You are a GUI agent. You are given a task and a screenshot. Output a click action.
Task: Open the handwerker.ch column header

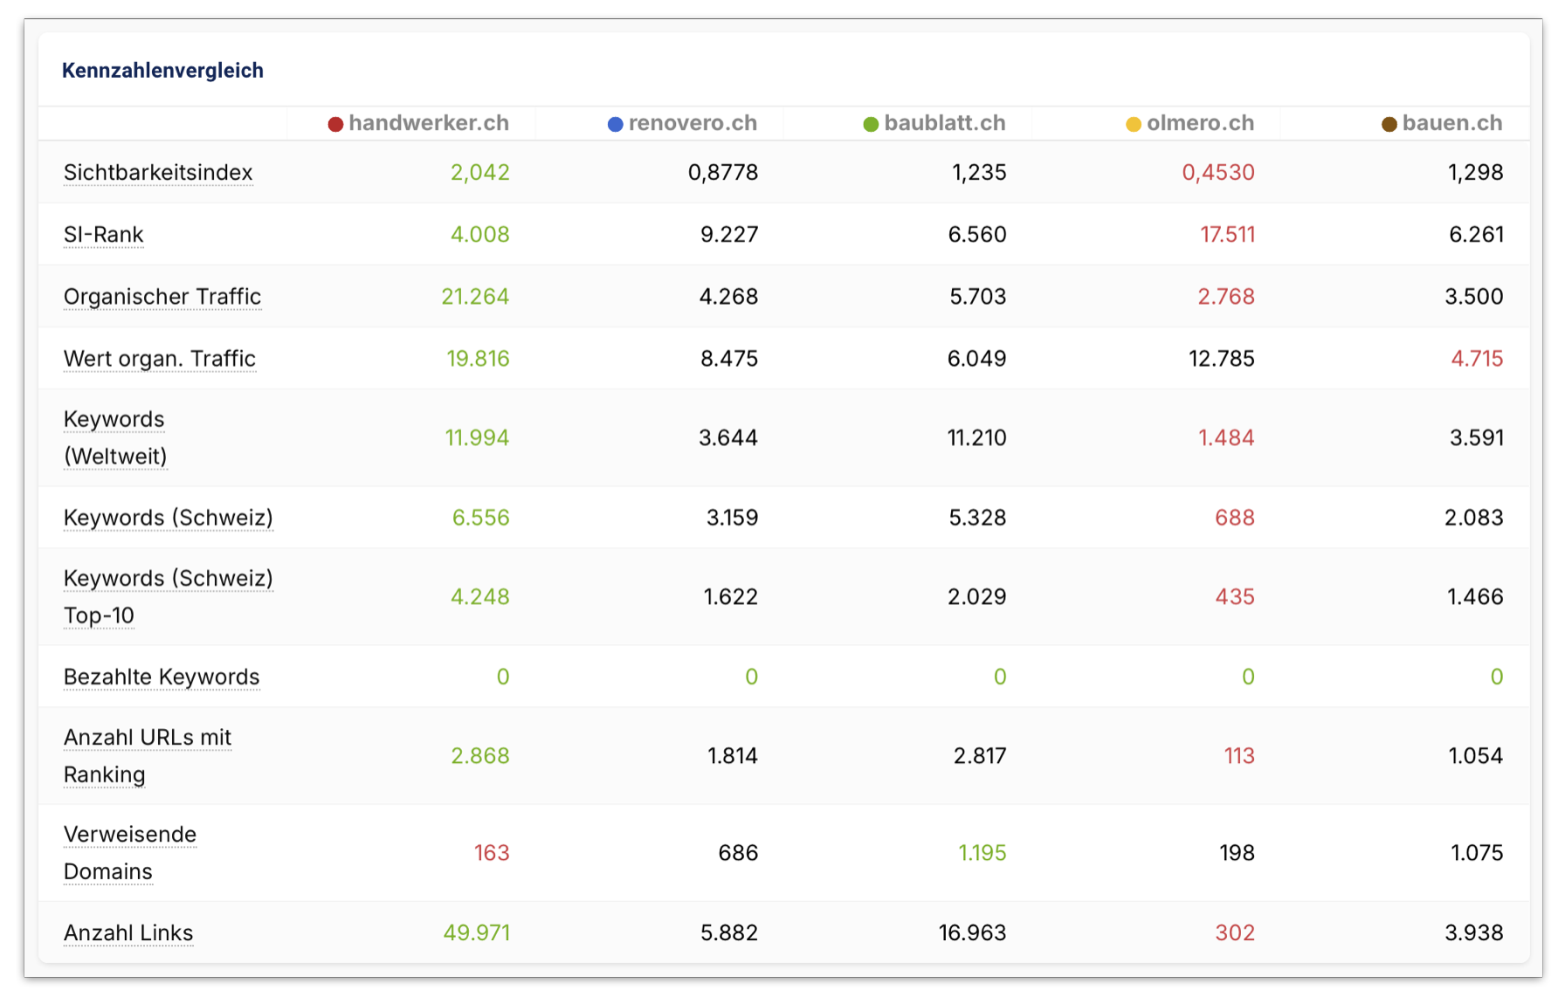(x=429, y=123)
